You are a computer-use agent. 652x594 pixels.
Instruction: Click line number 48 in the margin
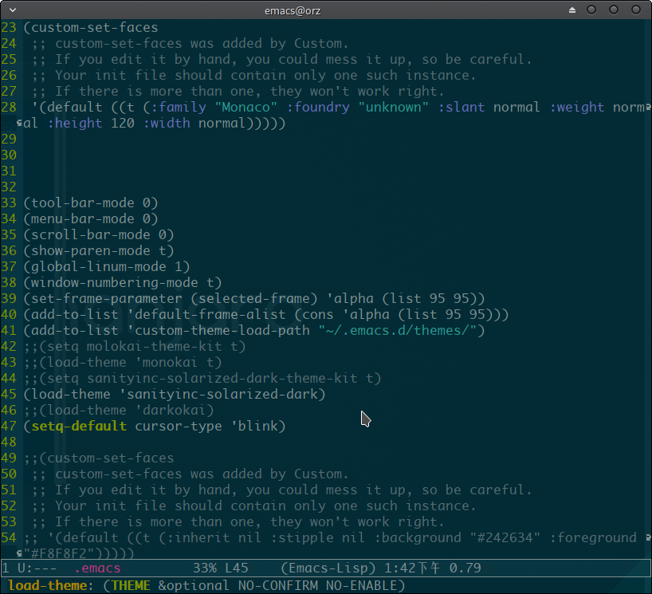(9, 443)
